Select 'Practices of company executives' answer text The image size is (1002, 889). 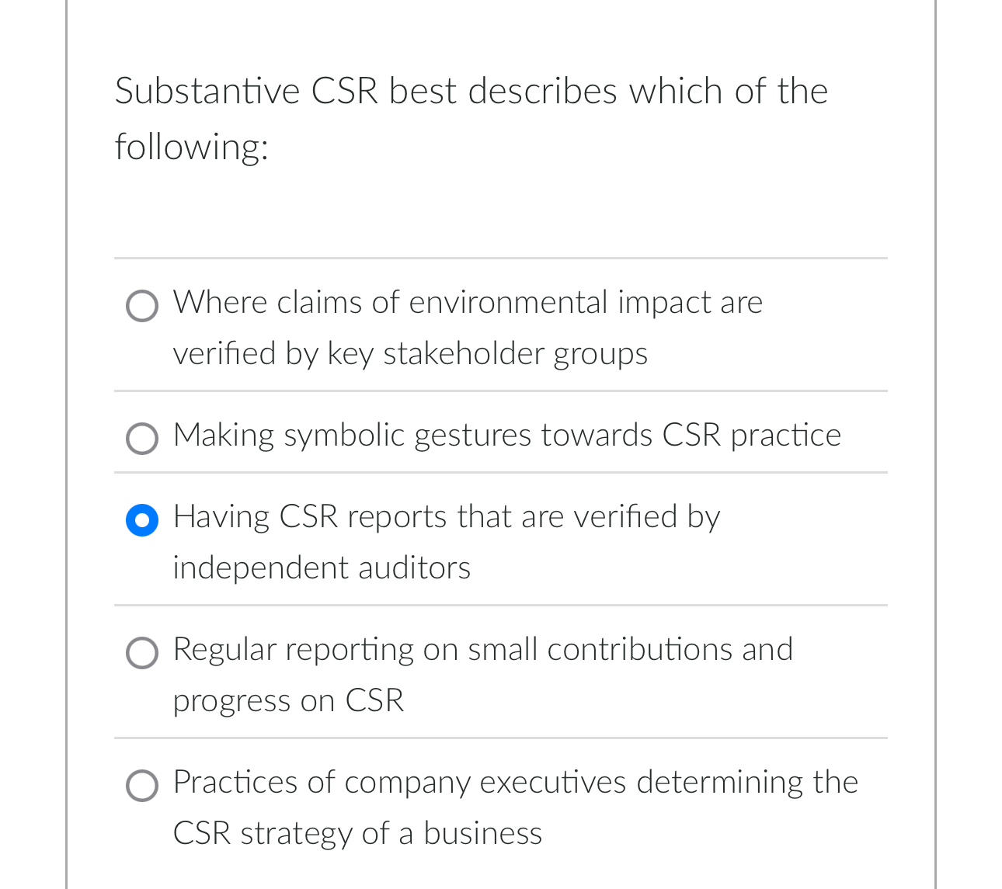pos(515,783)
